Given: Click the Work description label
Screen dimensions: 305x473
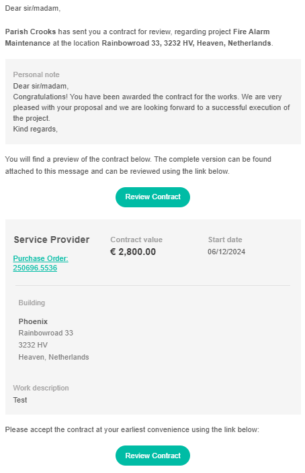Looking at the screenshot, I should tap(41, 388).
